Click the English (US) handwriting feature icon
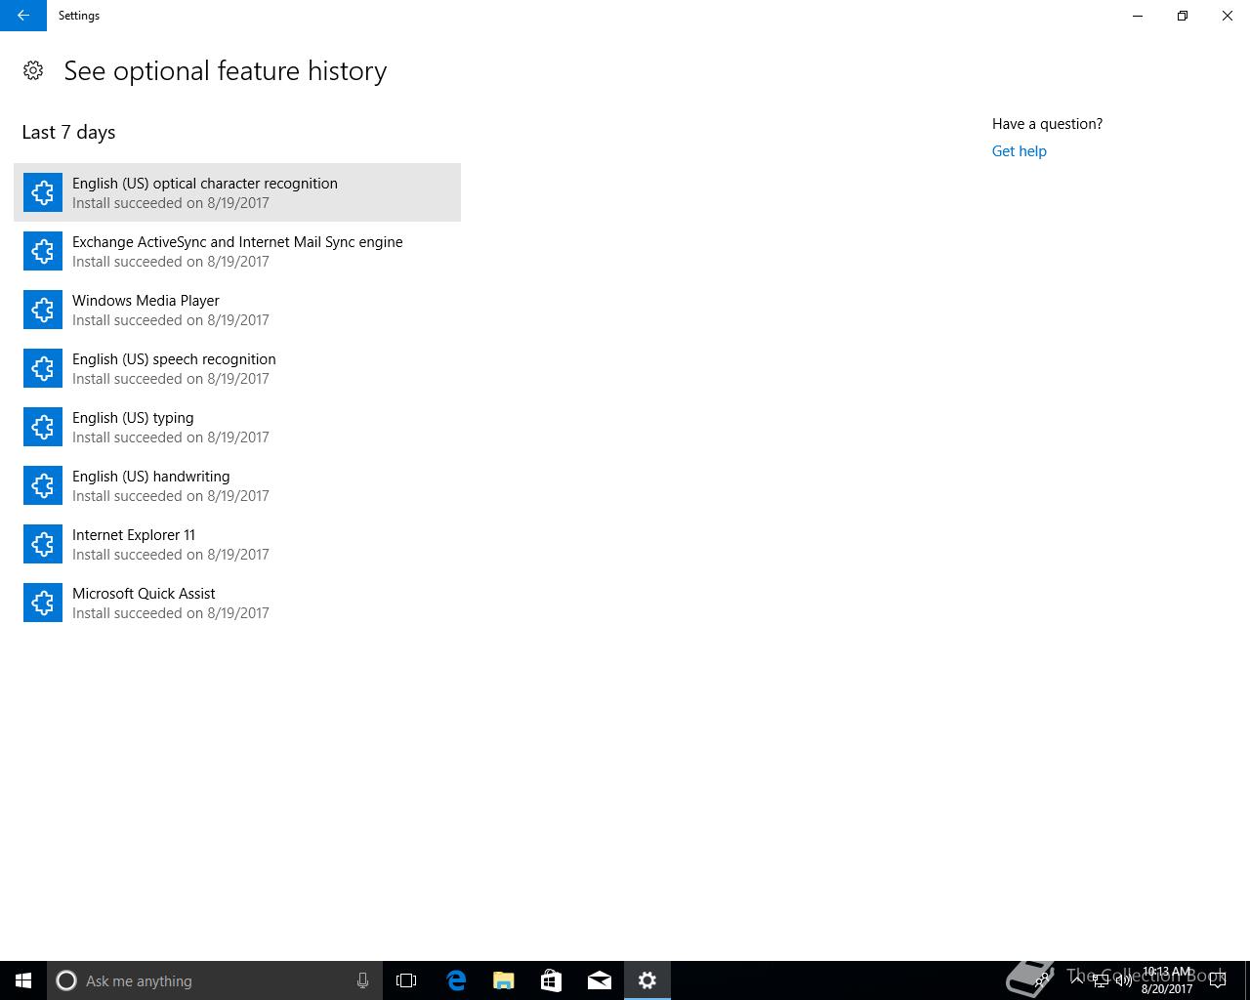The image size is (1250, 1000). click(43, 485)
